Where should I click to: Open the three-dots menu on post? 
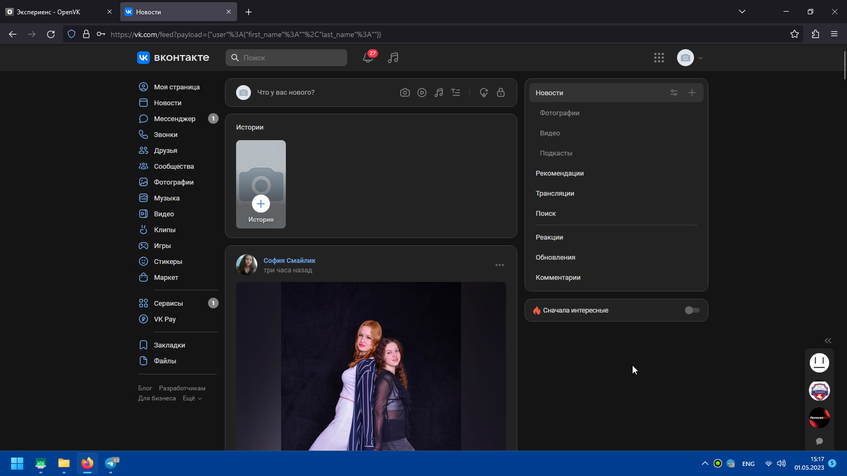pos(499,265)
